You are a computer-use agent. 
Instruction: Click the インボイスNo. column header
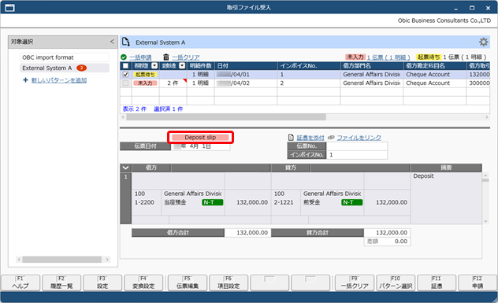click(309, 65)
